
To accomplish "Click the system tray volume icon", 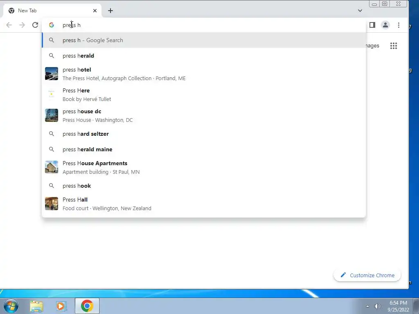I will [378, 306].
